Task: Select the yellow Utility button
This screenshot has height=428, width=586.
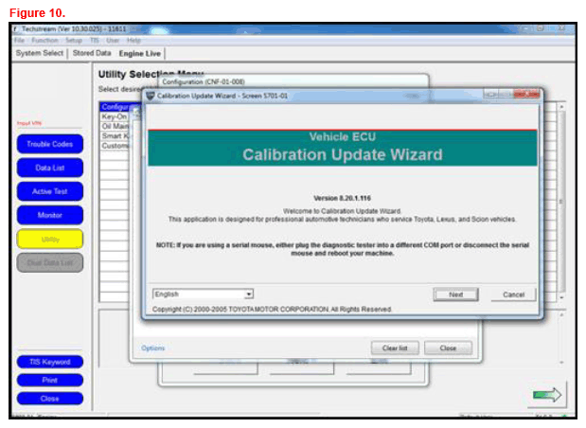Action: [x=50, y=239]
